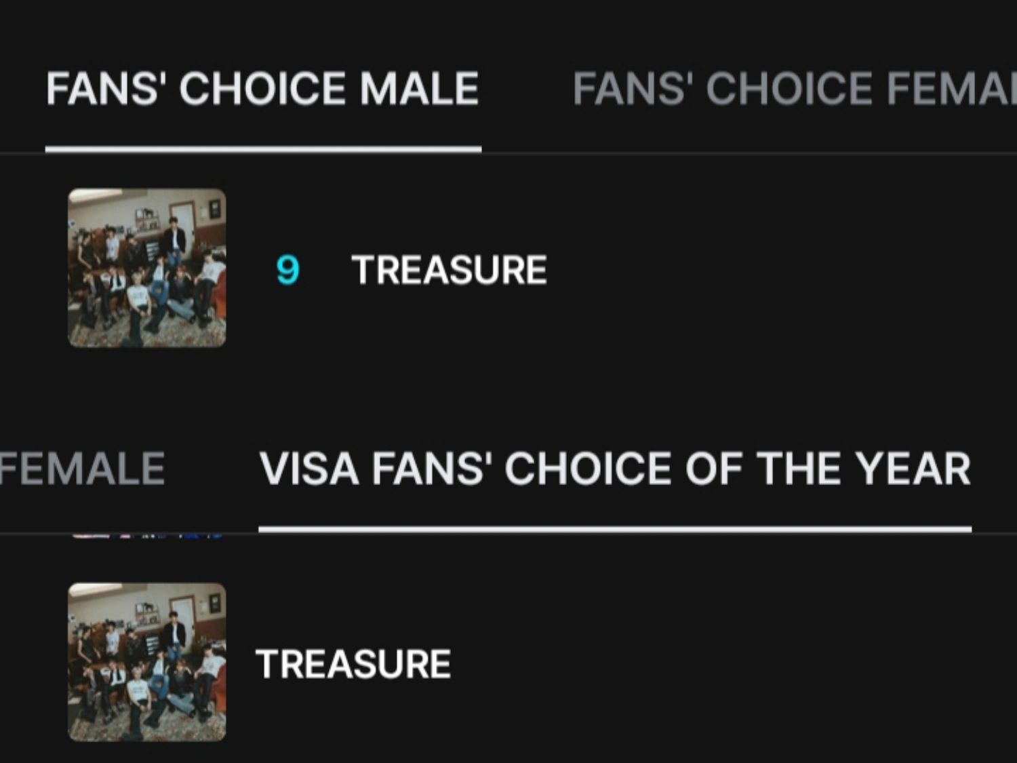Click empty row space right of rank 9 TREASURE

point(780,270)
